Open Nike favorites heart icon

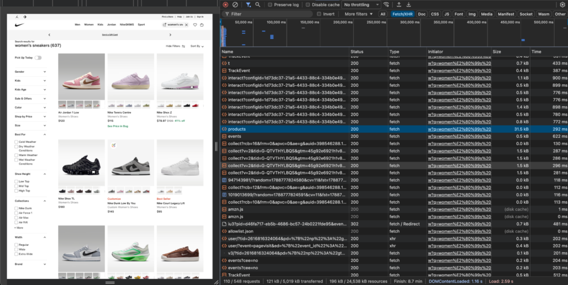(195, 25)
